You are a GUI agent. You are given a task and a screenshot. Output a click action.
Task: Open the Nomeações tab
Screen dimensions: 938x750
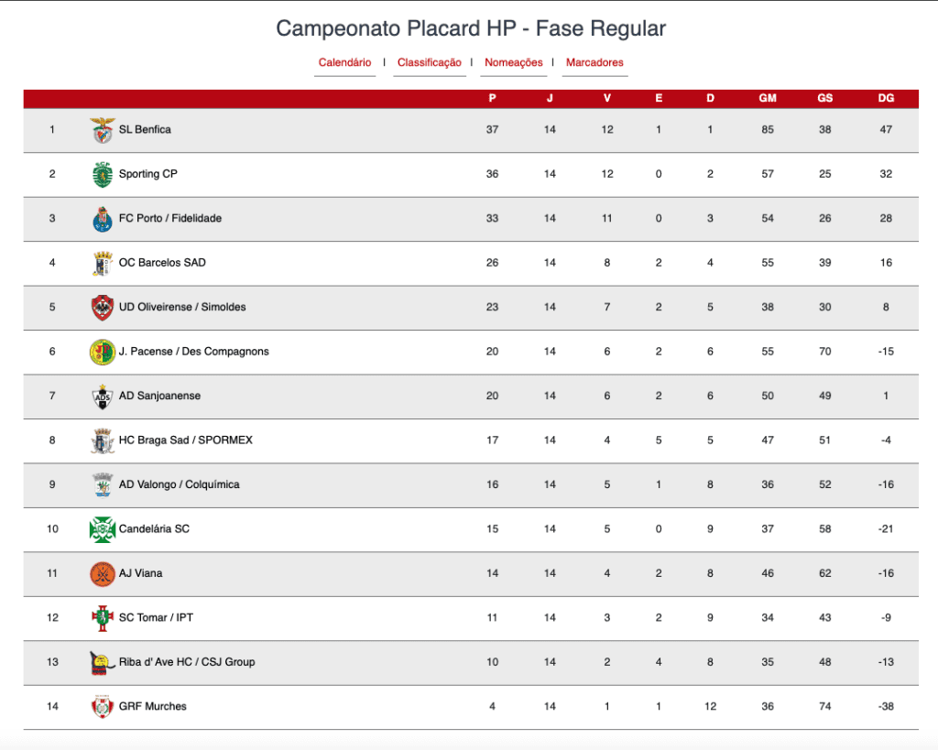513,62
